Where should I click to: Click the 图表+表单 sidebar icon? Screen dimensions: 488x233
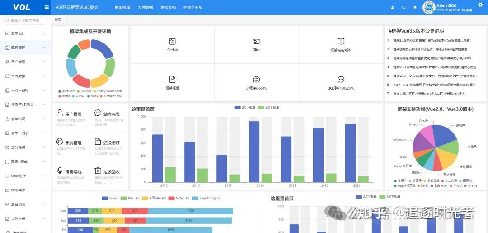tap(8, 162)
